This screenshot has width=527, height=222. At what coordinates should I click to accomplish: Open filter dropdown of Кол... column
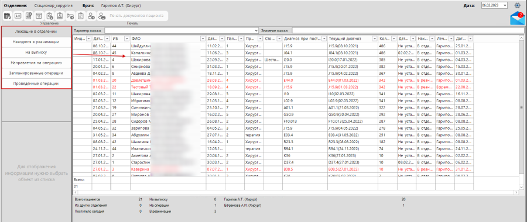(393, 39)
